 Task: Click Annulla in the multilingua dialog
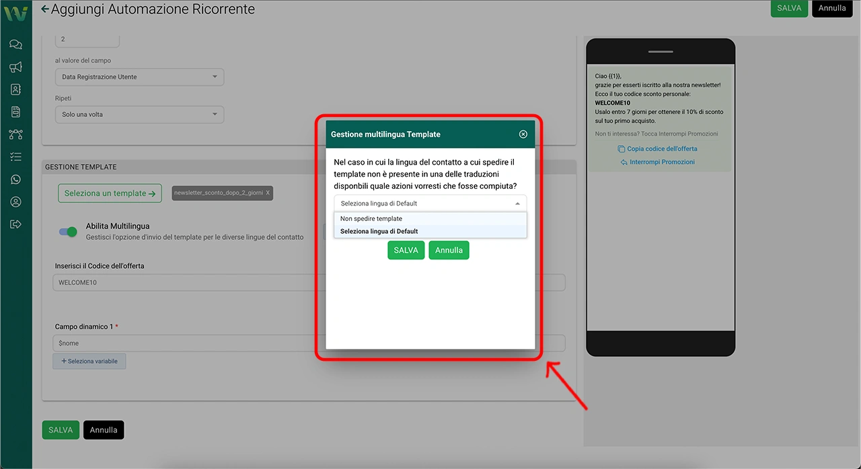[x=449, y=250]
